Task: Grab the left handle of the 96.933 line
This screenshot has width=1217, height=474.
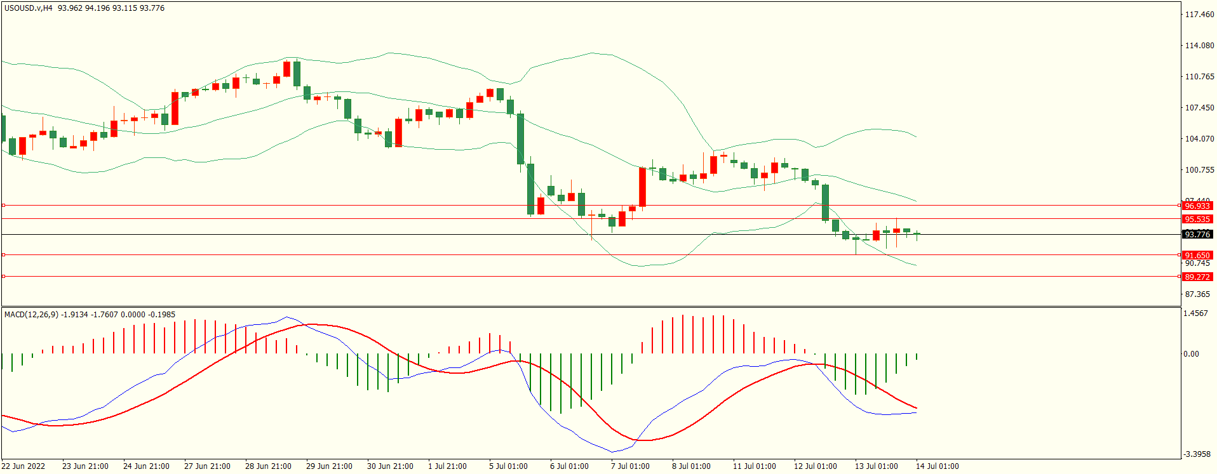Action: click(4, 205)
